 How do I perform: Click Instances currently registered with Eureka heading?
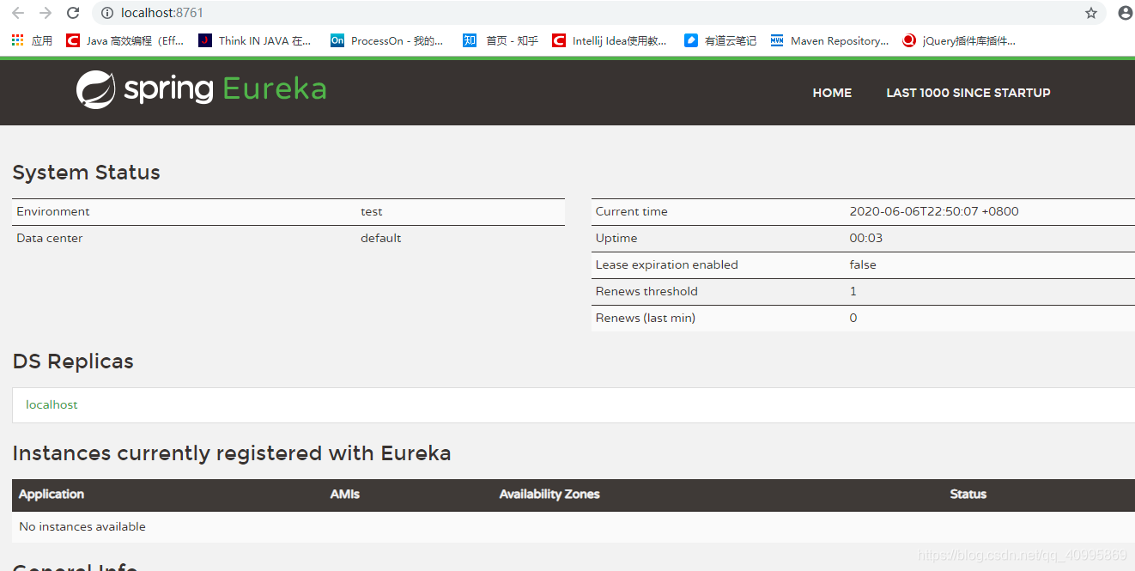pyautogui.click(x=232, y=453)
